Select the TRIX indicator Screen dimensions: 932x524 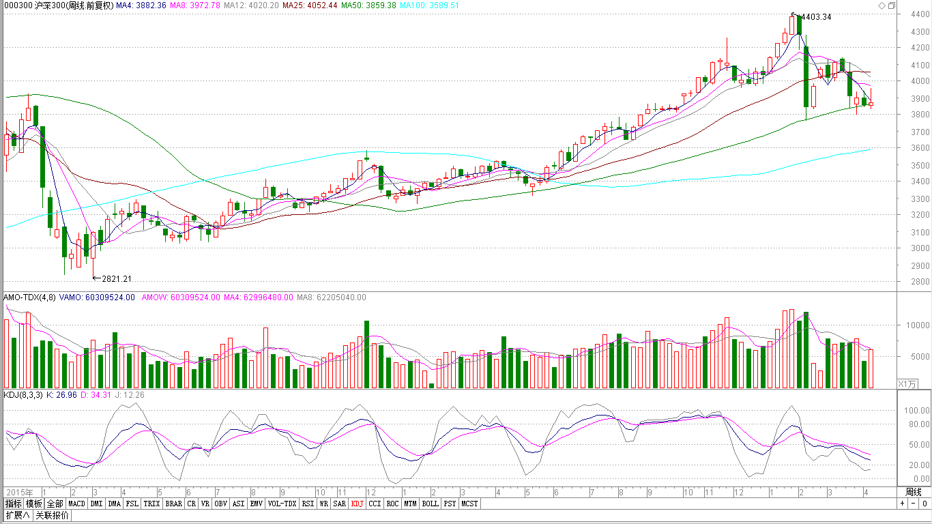[x=151, y=504]
